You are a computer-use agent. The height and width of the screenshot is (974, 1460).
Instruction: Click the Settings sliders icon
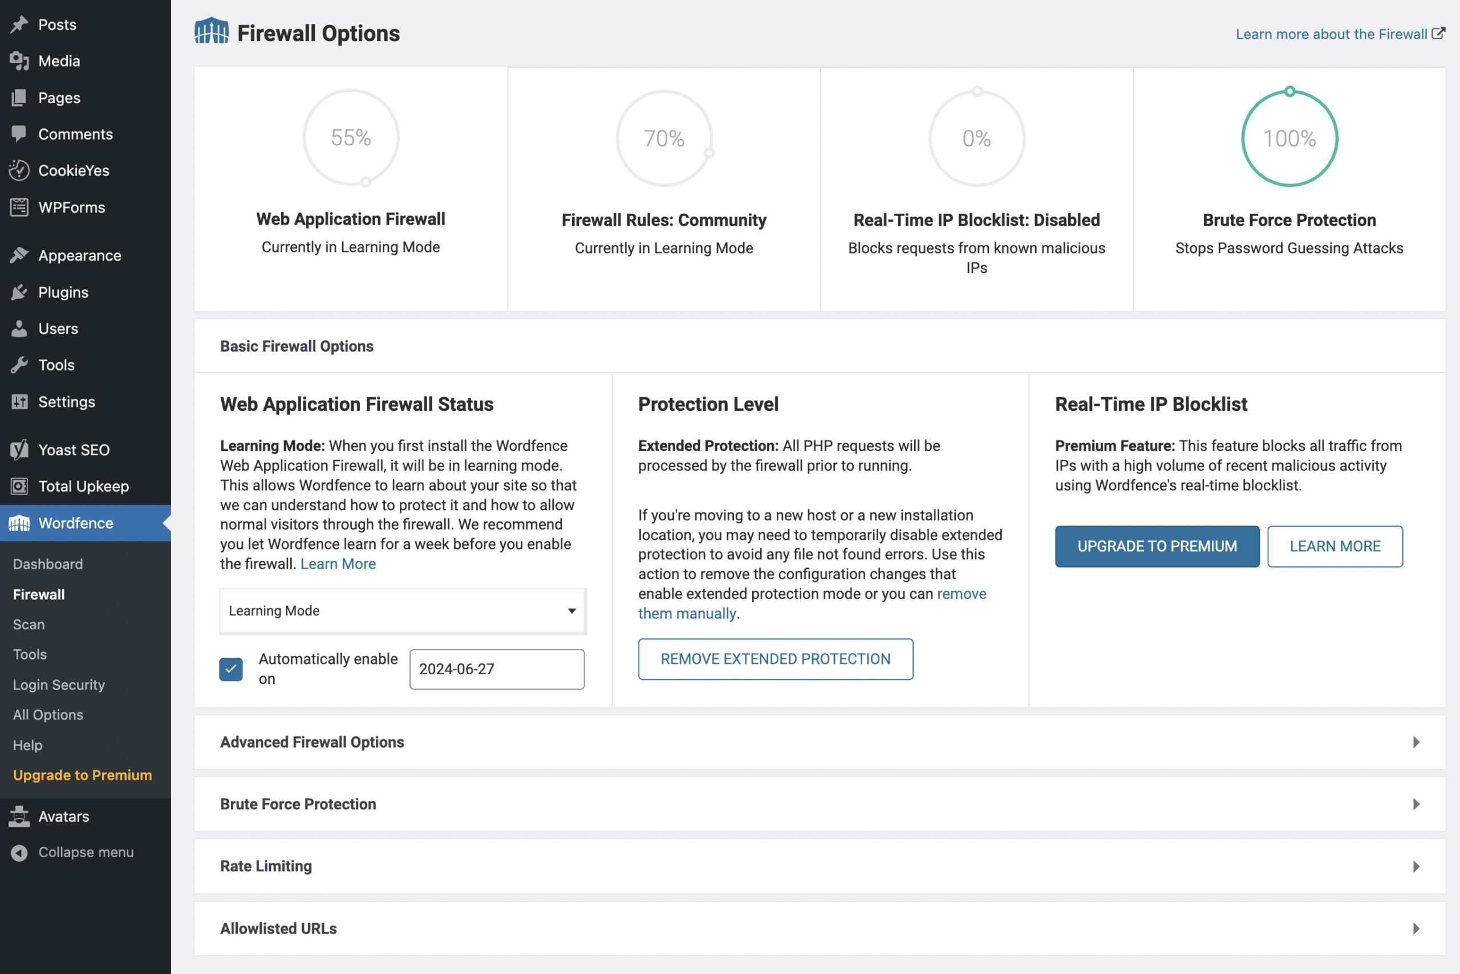point(19,402)
